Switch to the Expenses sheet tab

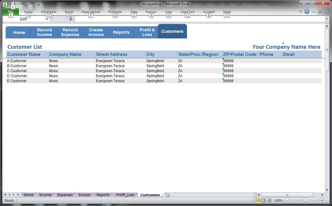coord(65,195)
